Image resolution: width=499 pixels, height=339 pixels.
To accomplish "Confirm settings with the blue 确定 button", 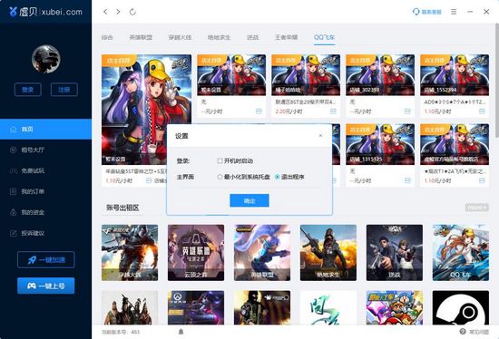I will [x=249, y=200].
